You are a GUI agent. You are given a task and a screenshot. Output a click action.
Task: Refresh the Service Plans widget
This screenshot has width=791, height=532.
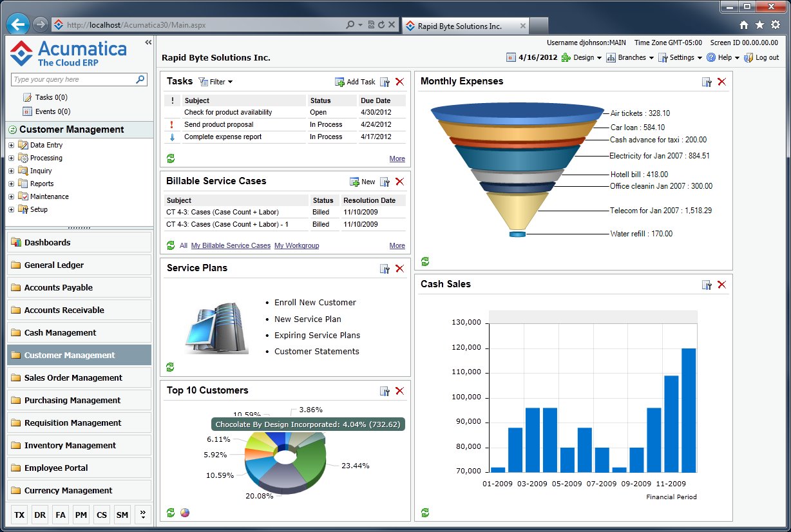(171, 367)
